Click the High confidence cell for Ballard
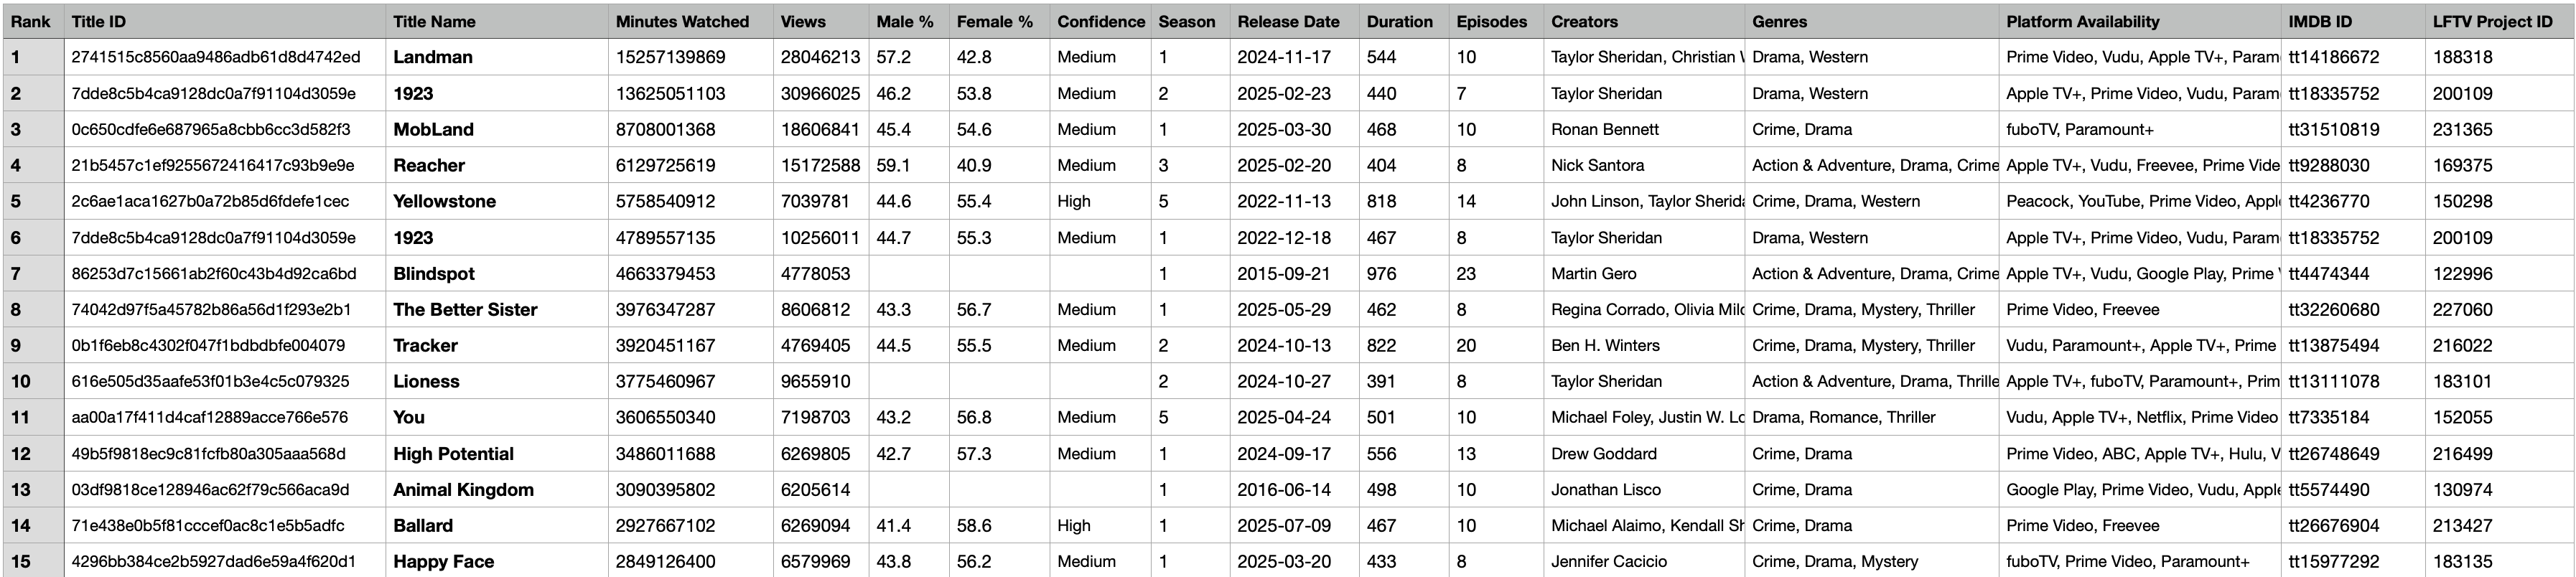The image size is (2576, 577). tap(1074, 525)
